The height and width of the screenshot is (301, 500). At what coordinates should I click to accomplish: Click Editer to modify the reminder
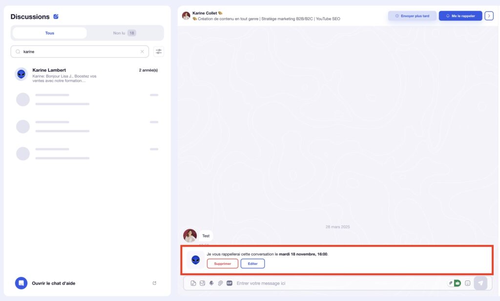click(x=252, y=263)
